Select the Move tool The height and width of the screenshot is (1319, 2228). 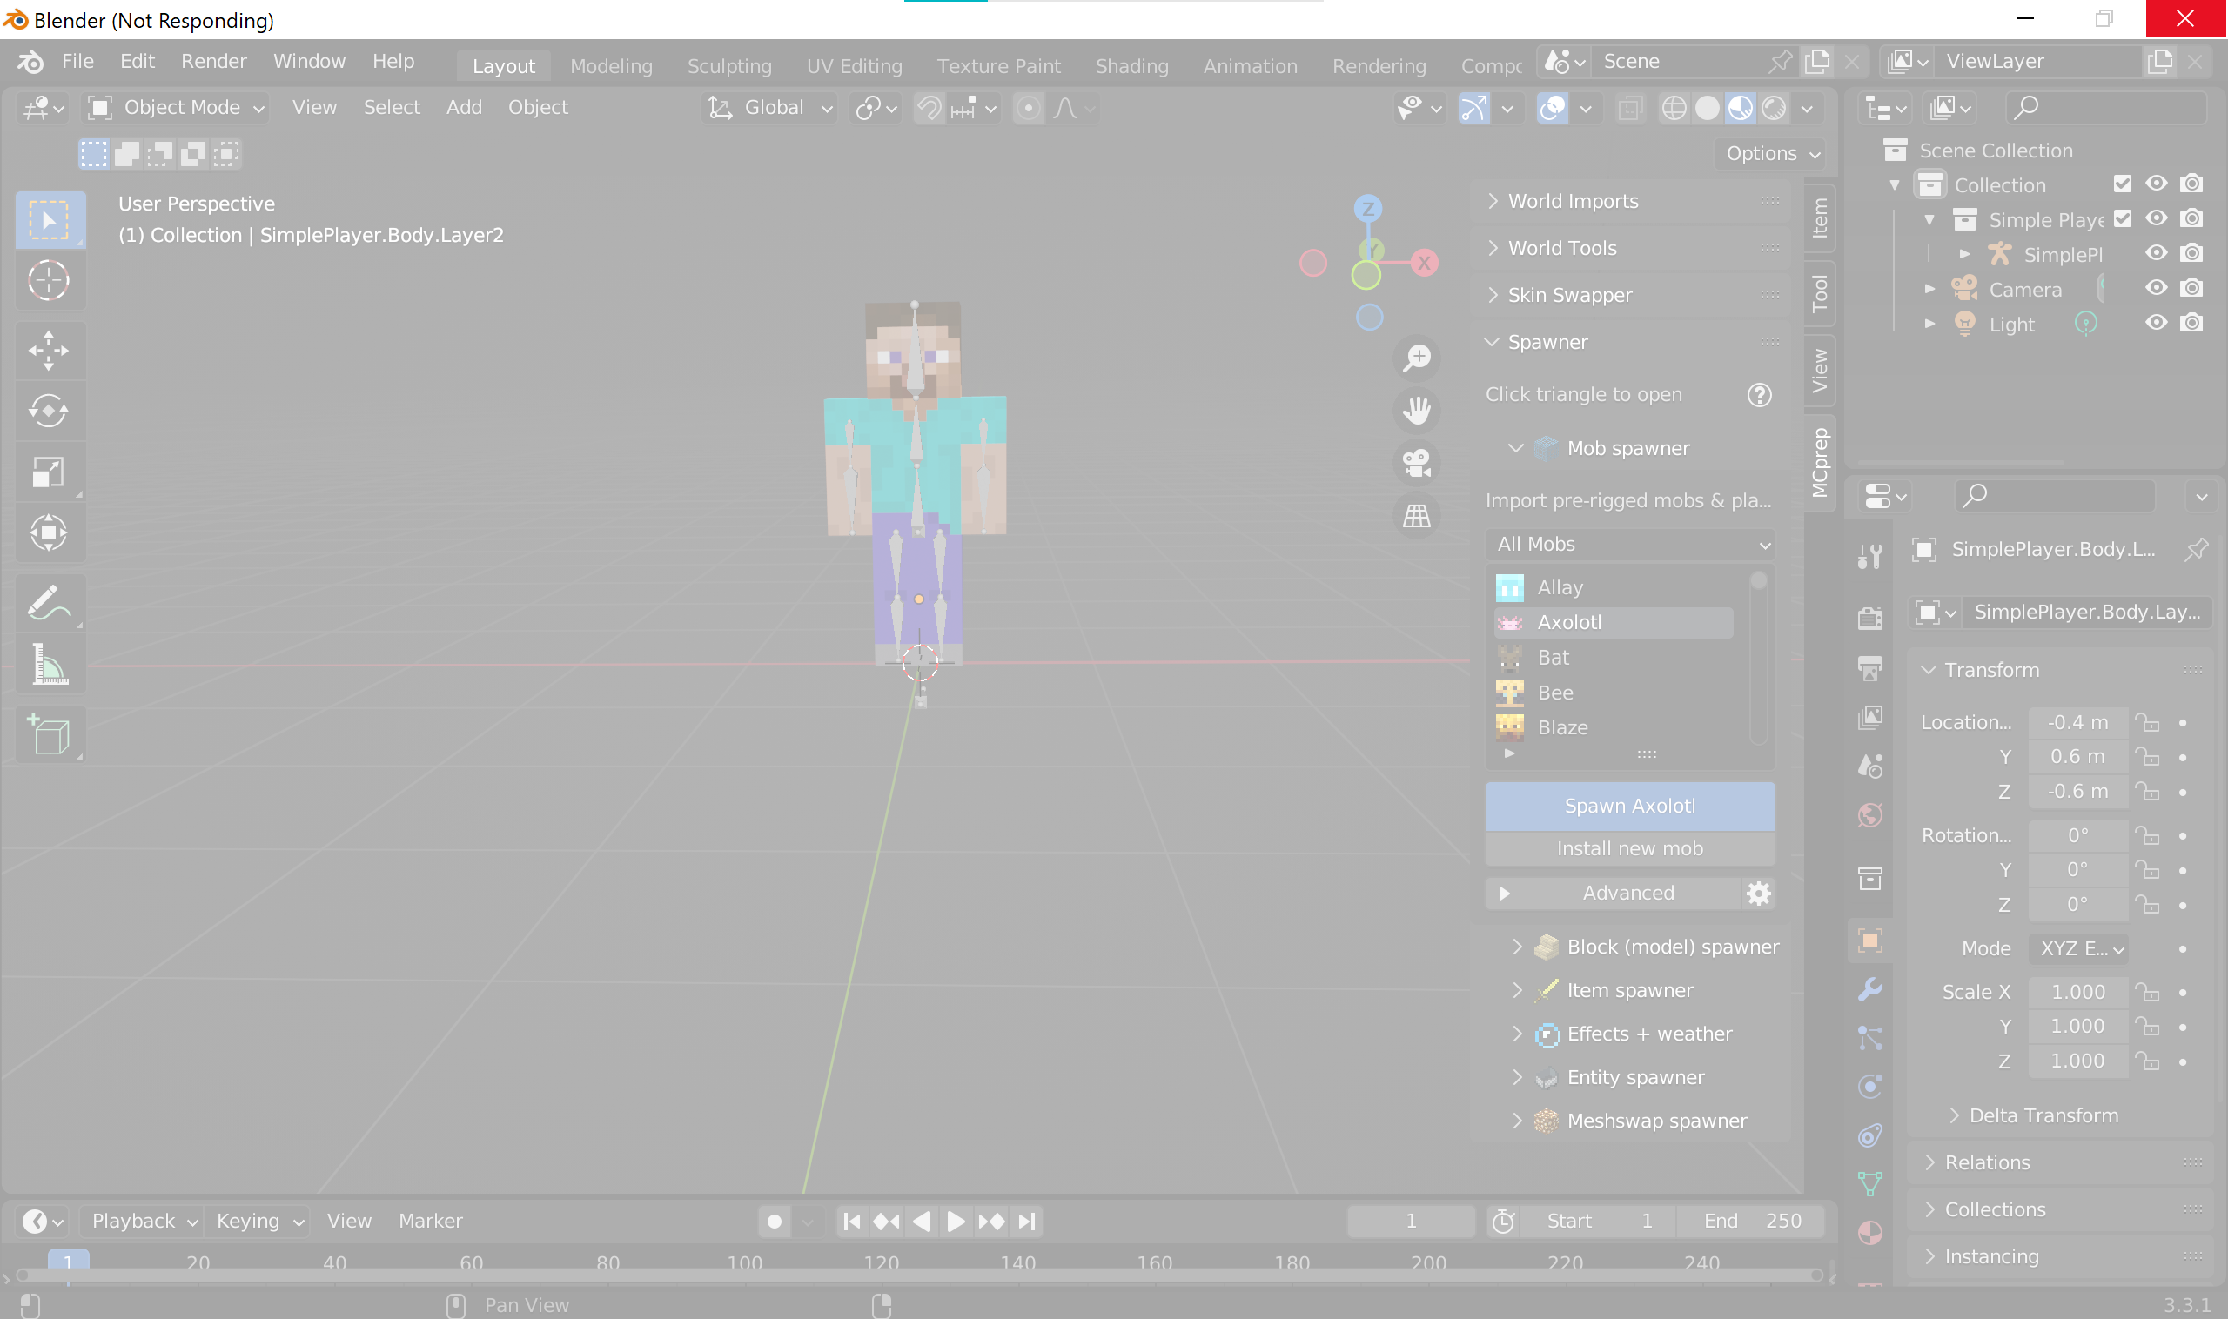50,350
